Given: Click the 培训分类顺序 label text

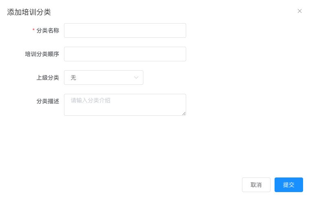Looking at the screenshot, I should coord(42,54).
